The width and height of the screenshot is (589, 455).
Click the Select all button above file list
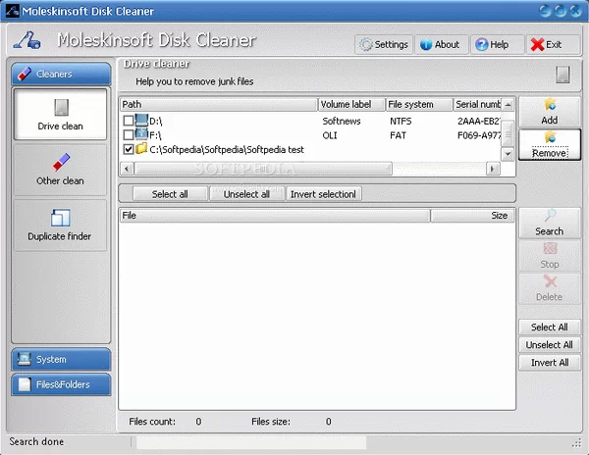170,194
